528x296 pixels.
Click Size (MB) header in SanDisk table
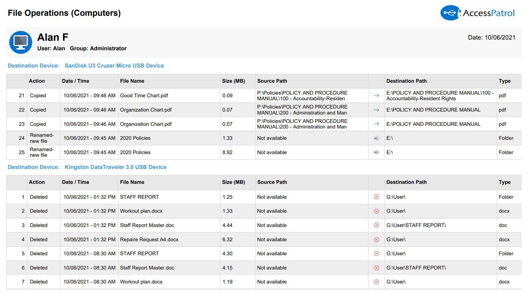tap(233, 81)
